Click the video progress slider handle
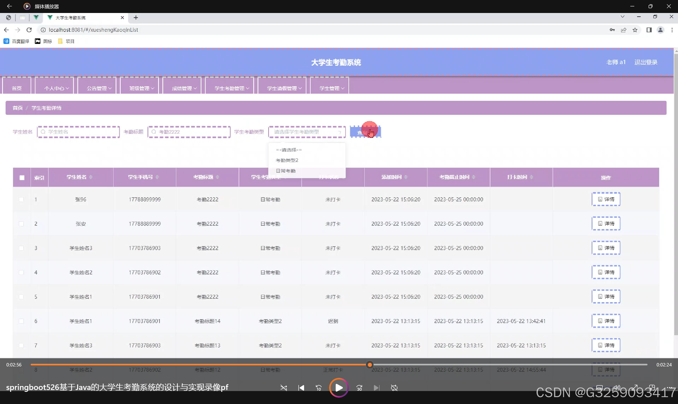Viewport: 678px width, 404px height. click(369, 365)
